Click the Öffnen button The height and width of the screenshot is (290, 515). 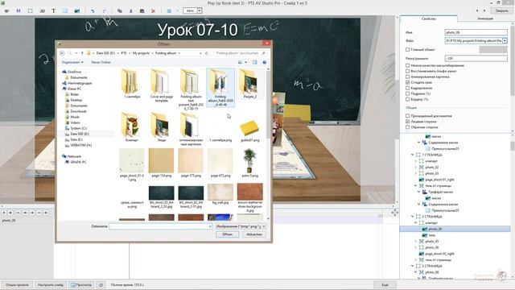click(x=227, y=234)
